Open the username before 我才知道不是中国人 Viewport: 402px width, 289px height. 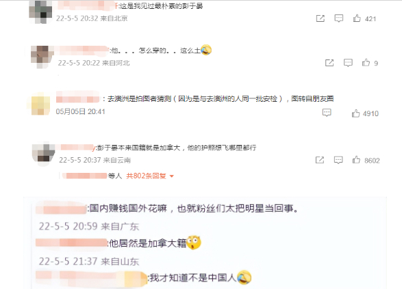coord(91,278)
